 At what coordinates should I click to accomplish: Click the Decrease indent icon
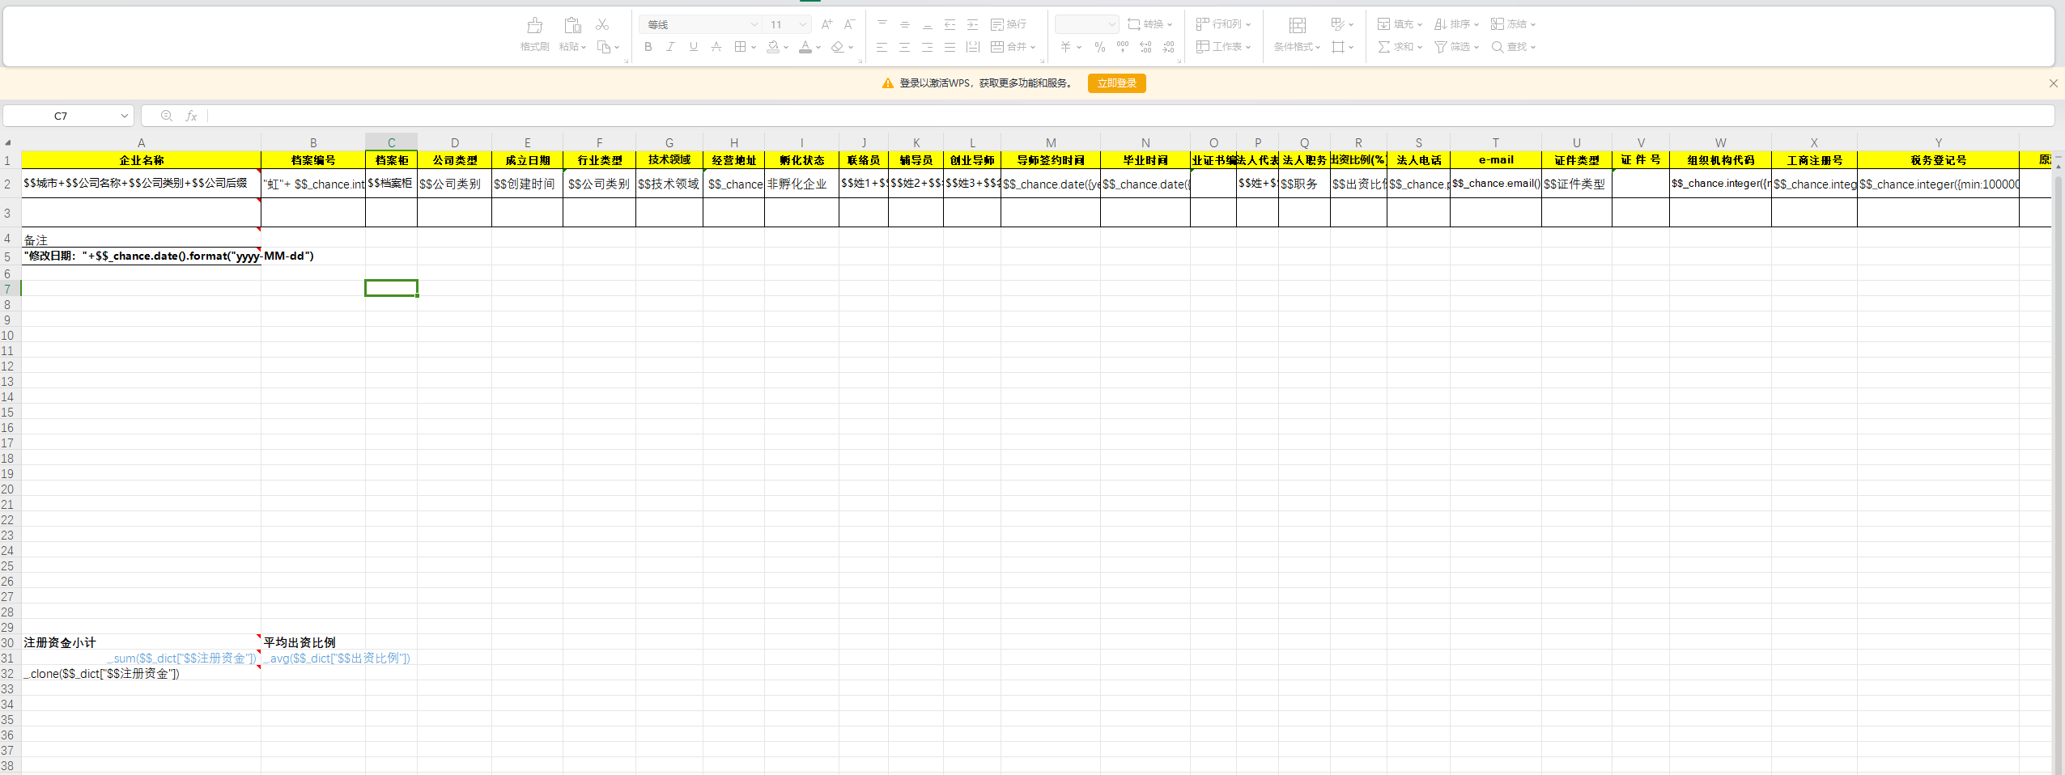tap(950, 24)
